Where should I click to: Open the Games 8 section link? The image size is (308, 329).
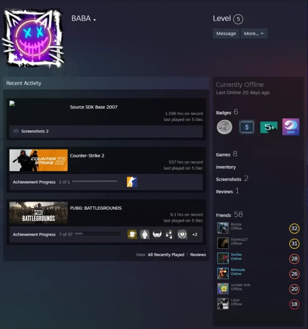click(227, 154)
